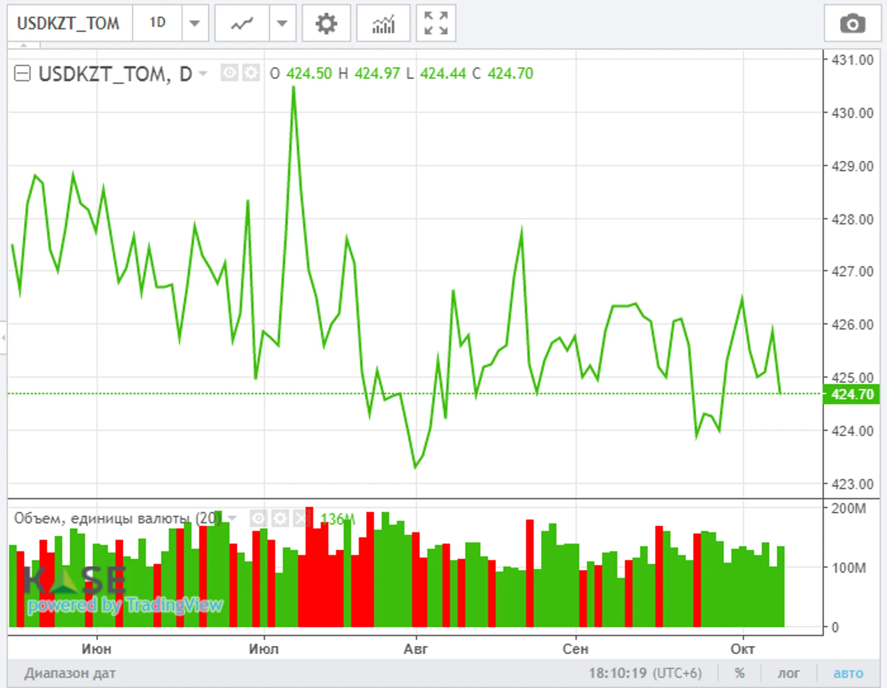
Task: Remove the volume indicator with X icon
Action: pyautogui.click(x=301, y=518)
